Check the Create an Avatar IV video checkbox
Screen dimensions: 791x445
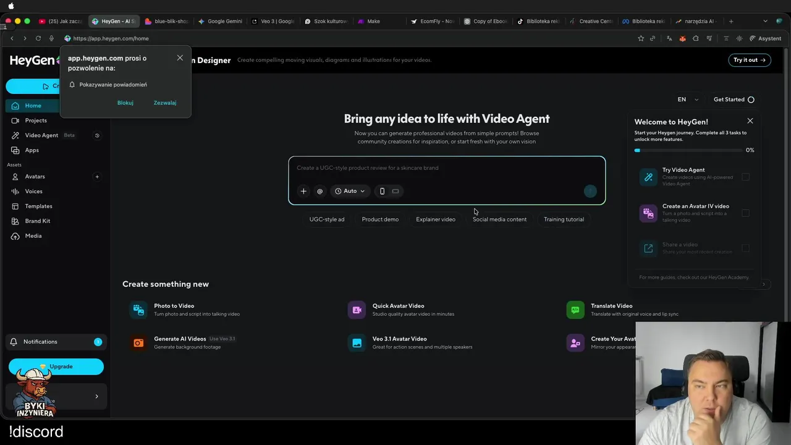745,213
